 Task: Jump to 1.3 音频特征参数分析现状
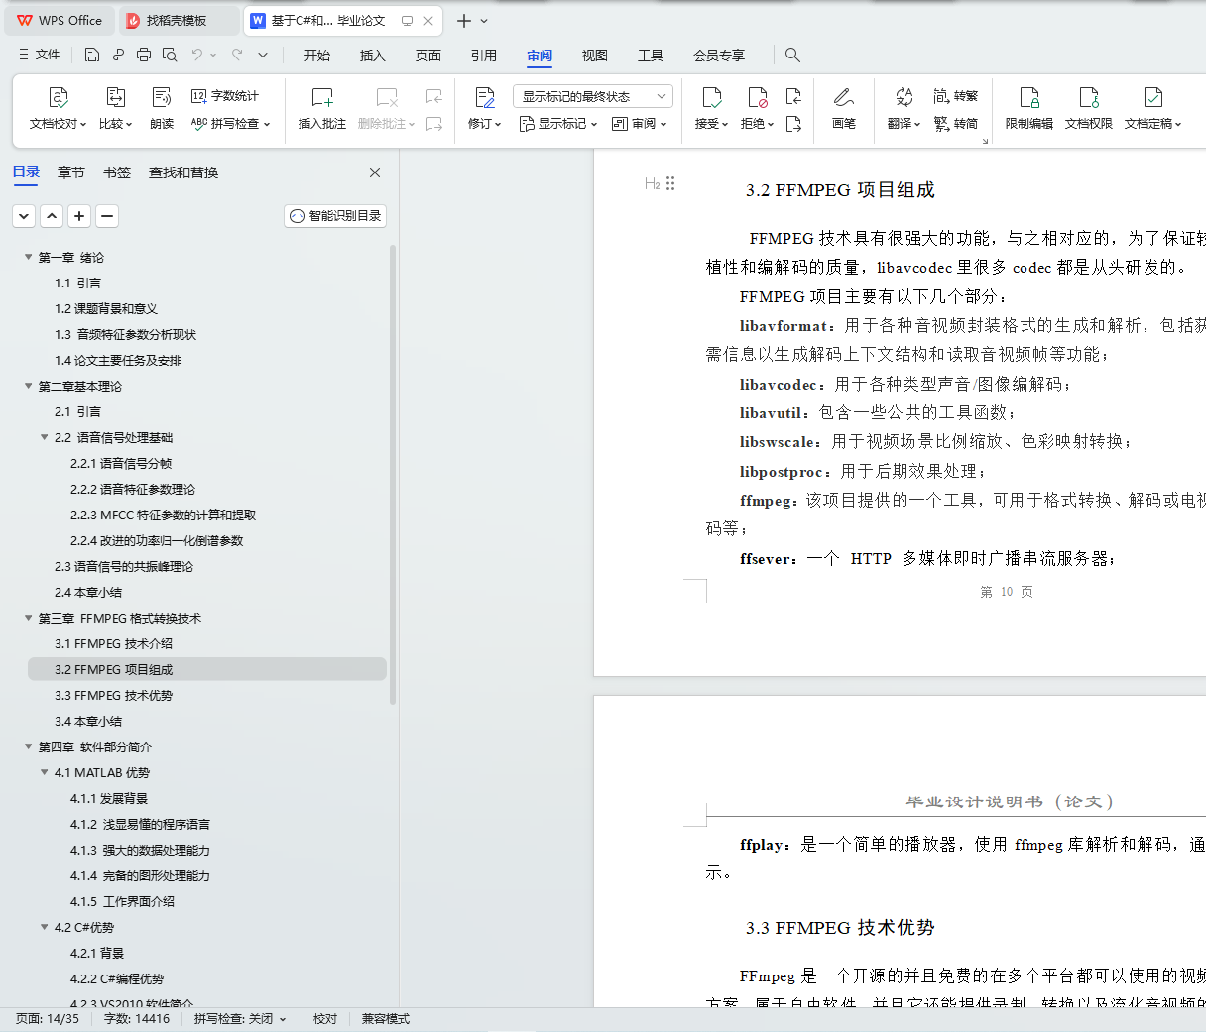pyautogui.click(x=126, y=334)
